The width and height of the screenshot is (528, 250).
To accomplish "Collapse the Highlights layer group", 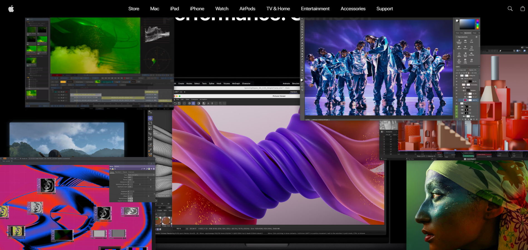I will tap(462, 90).
